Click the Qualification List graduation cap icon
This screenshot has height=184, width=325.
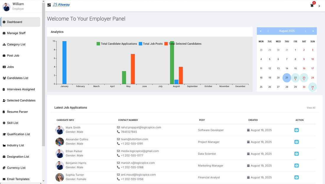[x=4, y=134]
